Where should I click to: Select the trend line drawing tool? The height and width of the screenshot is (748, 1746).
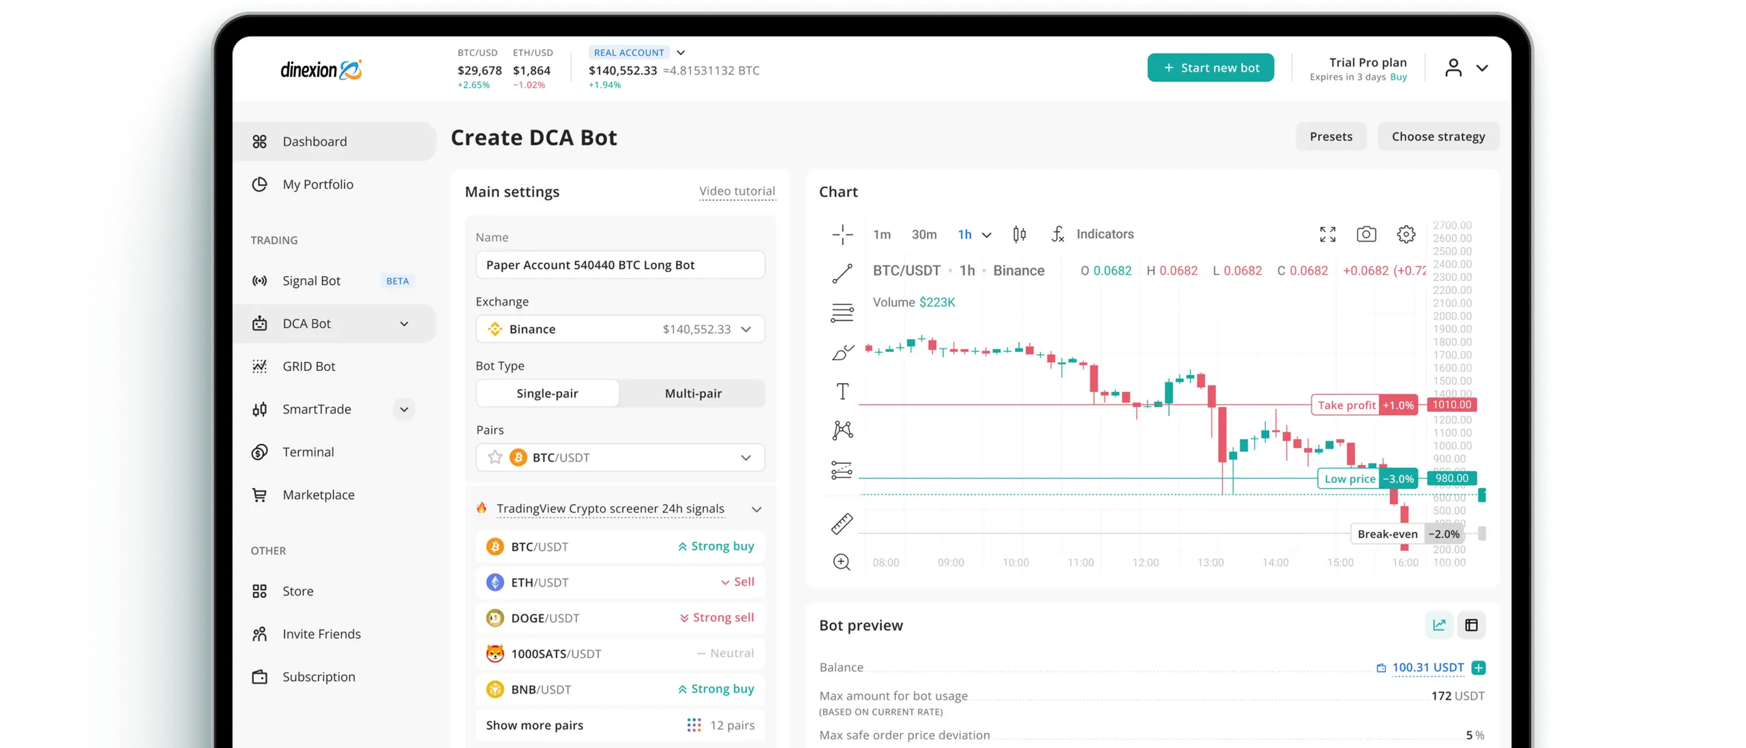click(842, 273)
